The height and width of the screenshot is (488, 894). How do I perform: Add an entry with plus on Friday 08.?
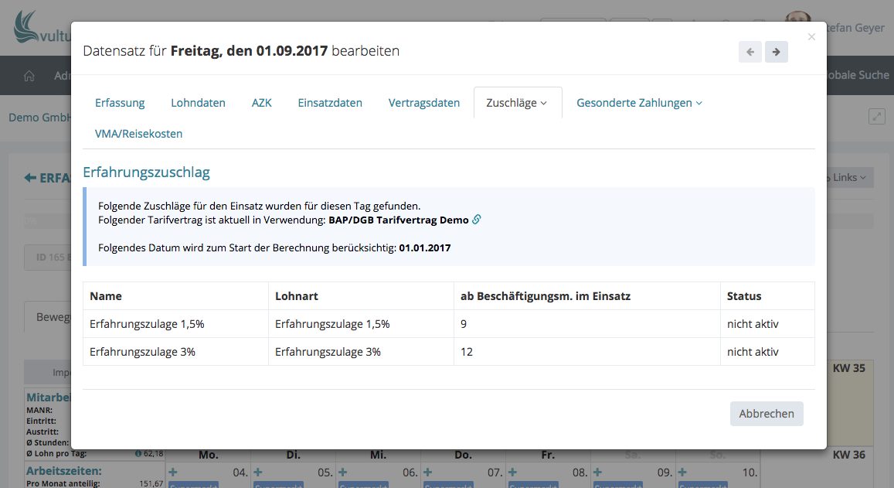tap(513, 472)
